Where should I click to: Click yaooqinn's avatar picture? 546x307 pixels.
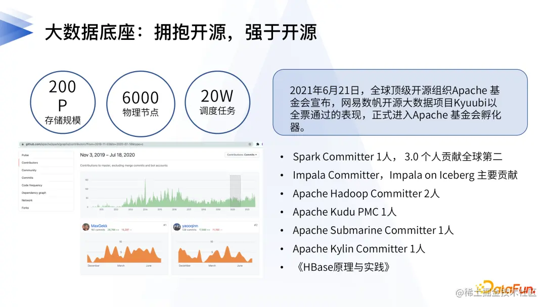point(177,227)
